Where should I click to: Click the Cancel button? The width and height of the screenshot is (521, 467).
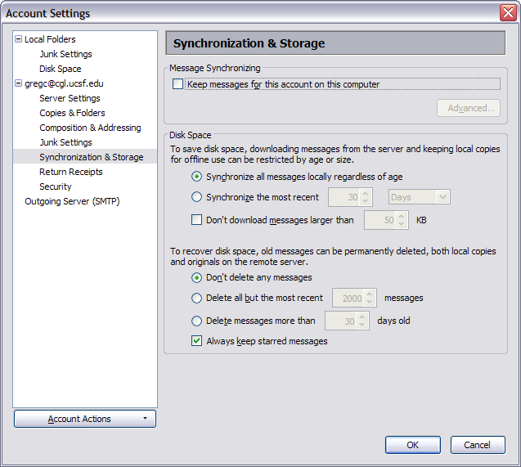pyautogui.click(x=477, y=445)
